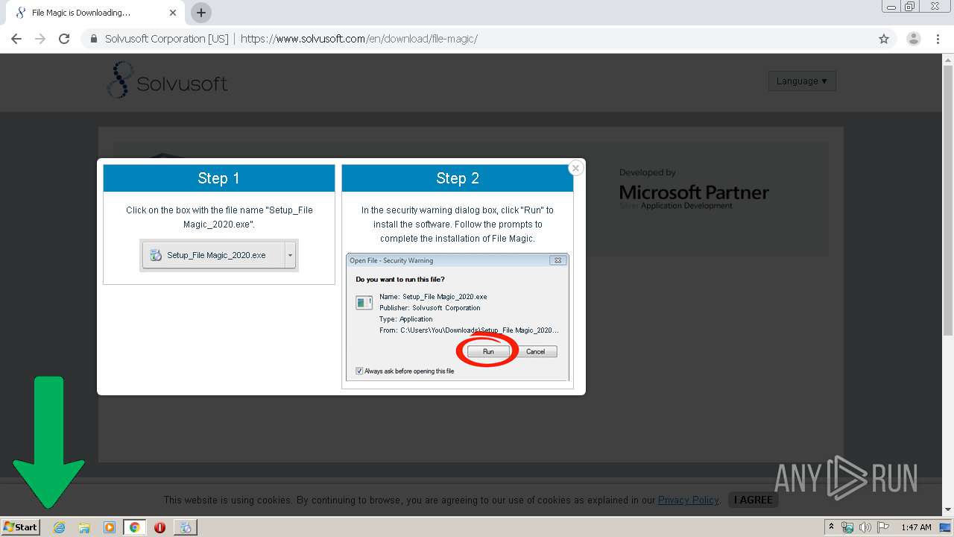
Task: Open the installer taskbar icon
Action: (x=185, y=527)
